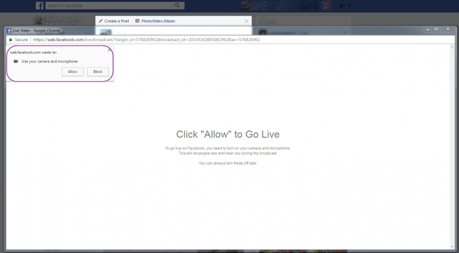
Task: Close the permission prompt with the X
Action: (x=109, y=50)
